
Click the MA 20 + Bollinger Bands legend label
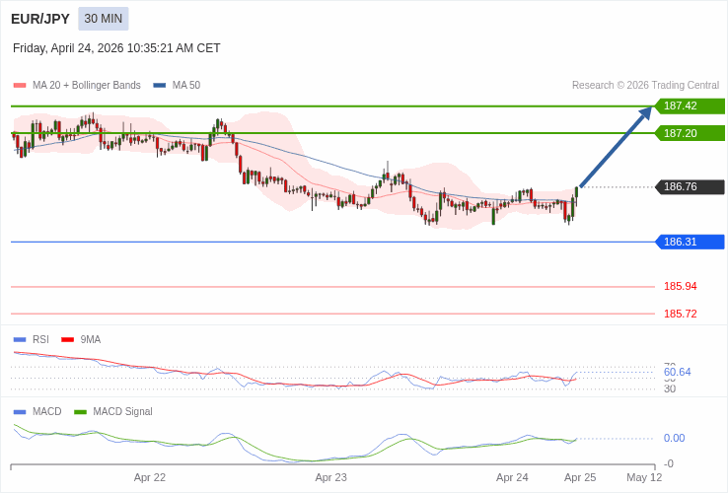pos(87,86)
